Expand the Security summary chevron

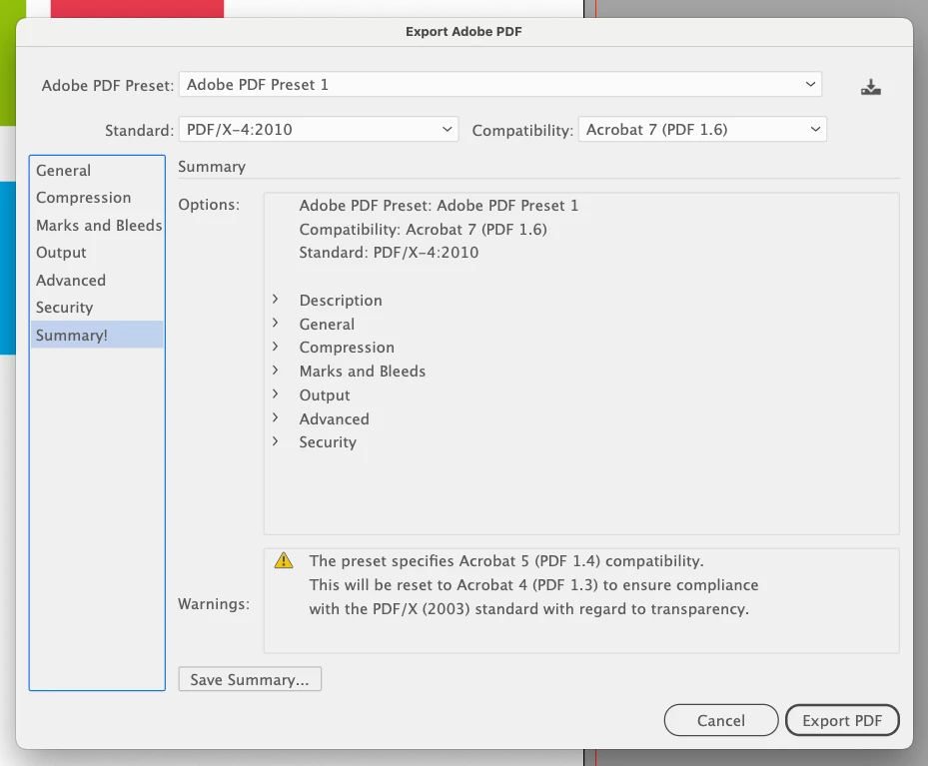click(276, 441)
